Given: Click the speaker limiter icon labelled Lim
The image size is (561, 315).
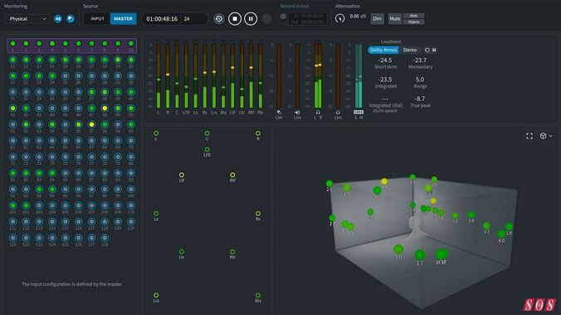Looking at the screenshot, I should point(297,112).
